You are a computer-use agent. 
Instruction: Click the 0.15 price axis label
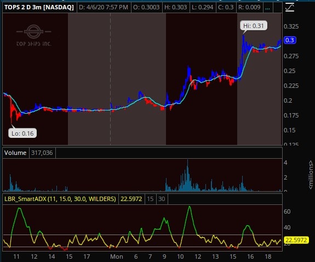[289, 130]
